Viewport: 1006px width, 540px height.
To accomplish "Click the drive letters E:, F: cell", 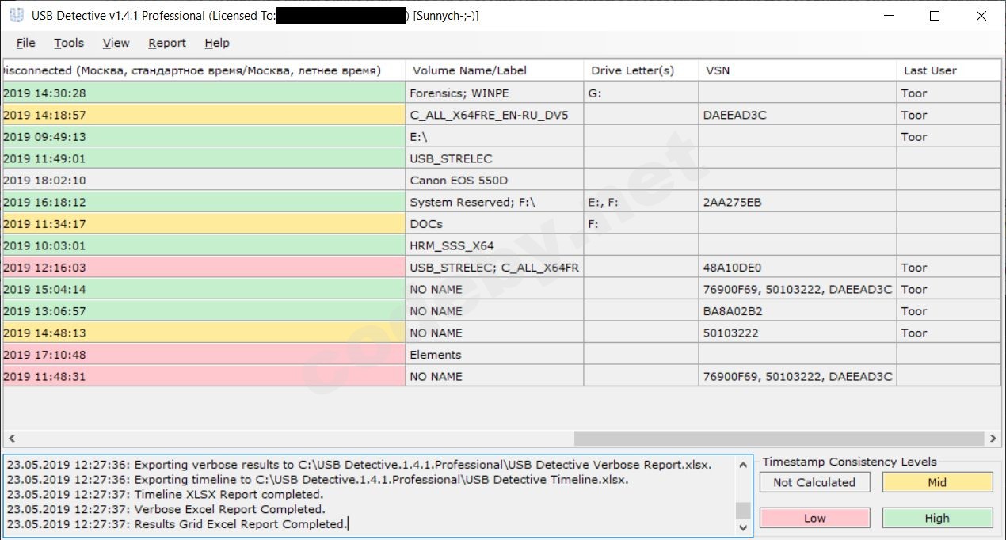I will point(641,202).
